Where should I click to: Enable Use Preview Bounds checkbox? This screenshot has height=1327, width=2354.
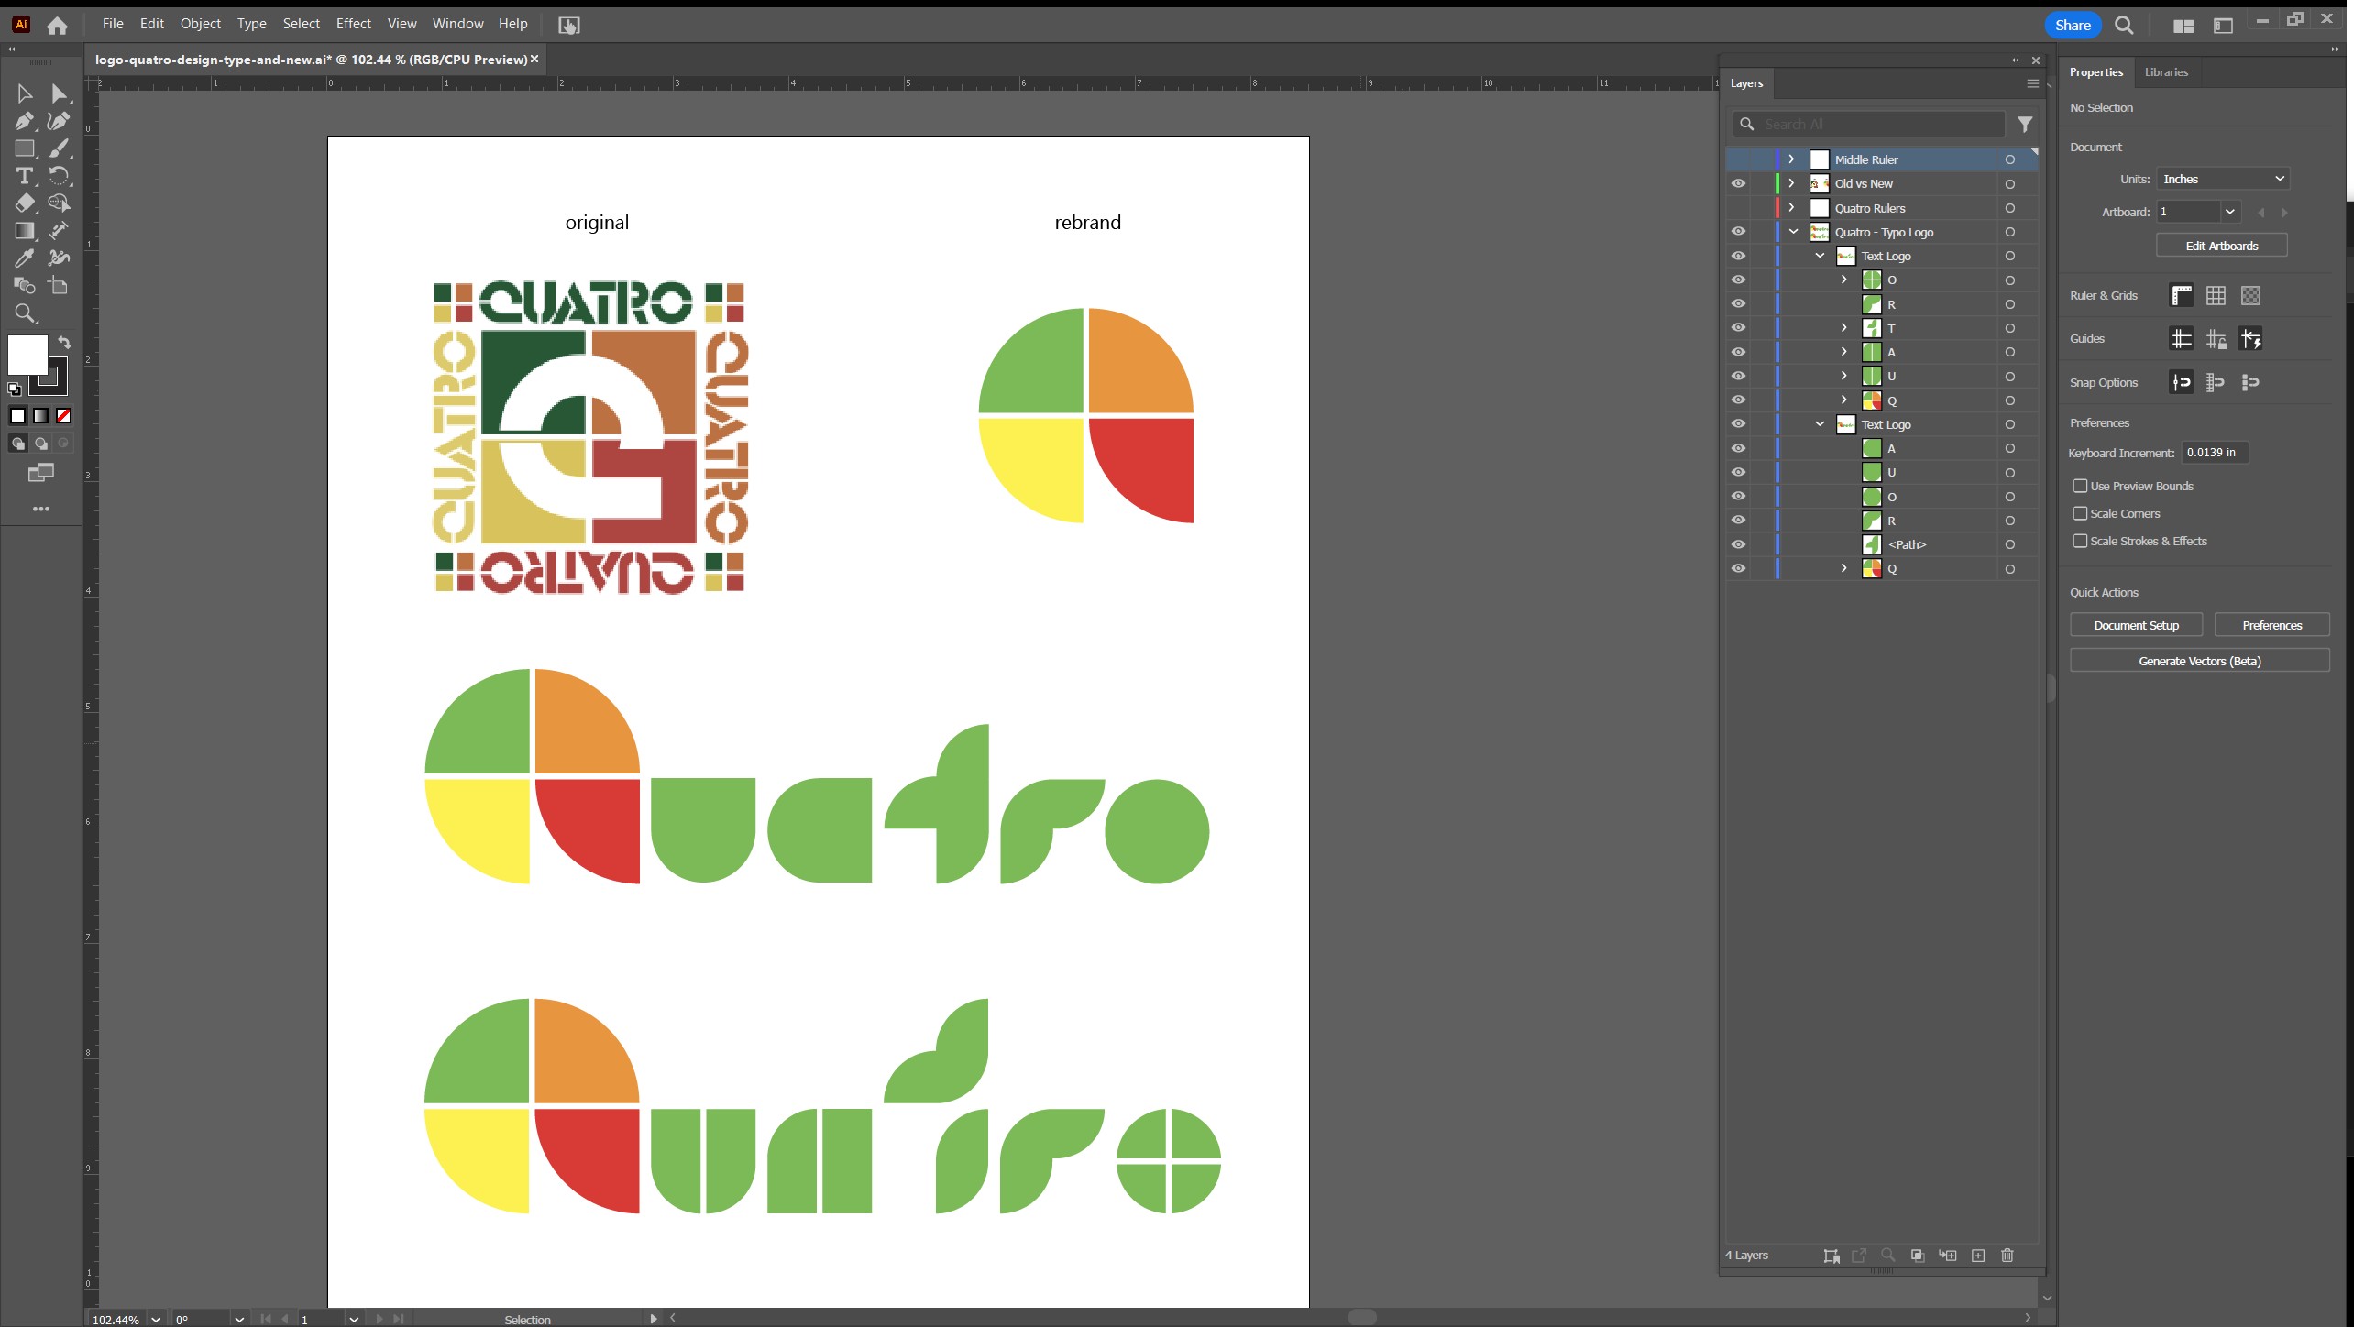tap(2081, 486)
